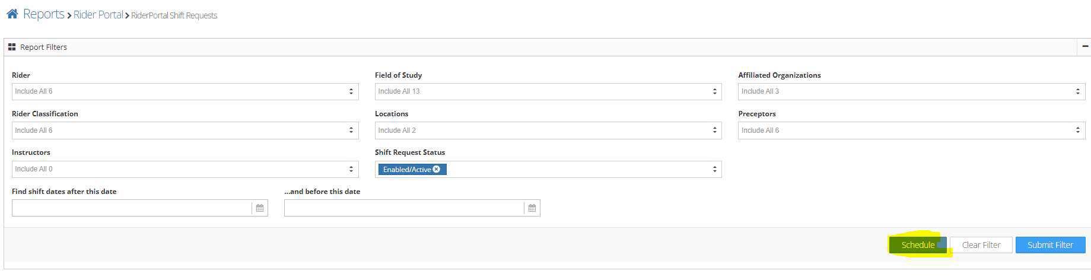1091x280 pixels.
Task: Navigate to Rider Portal breadcrumb
Action: click(x=98, y=15)
